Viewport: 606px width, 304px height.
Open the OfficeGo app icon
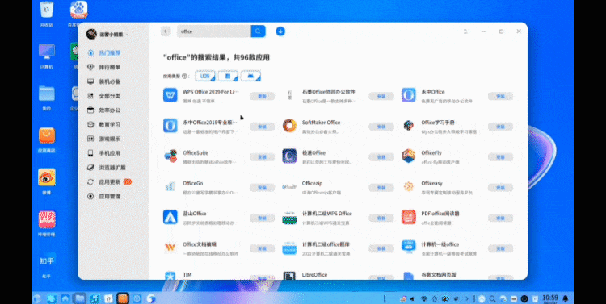(170, 186)
